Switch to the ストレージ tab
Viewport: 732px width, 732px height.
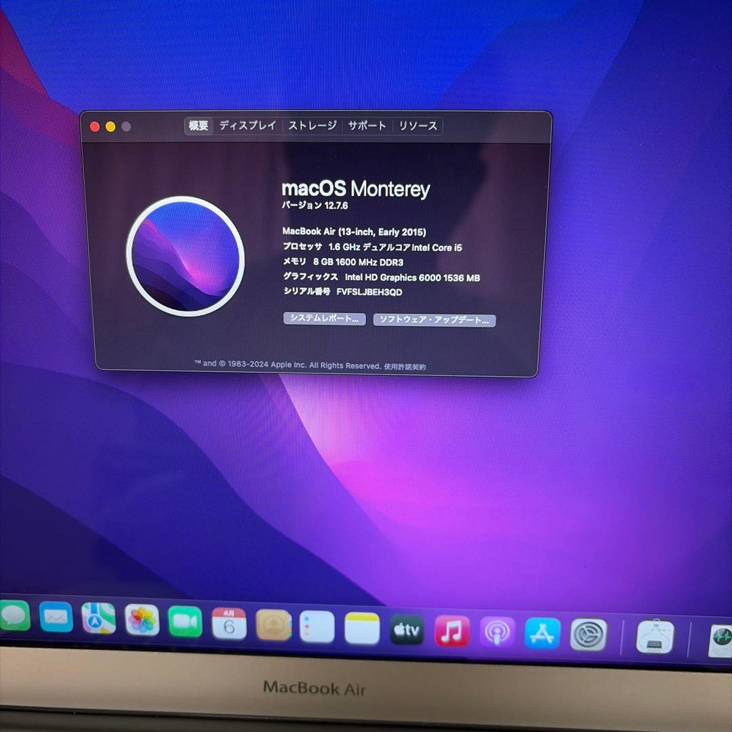pos(312,125)
